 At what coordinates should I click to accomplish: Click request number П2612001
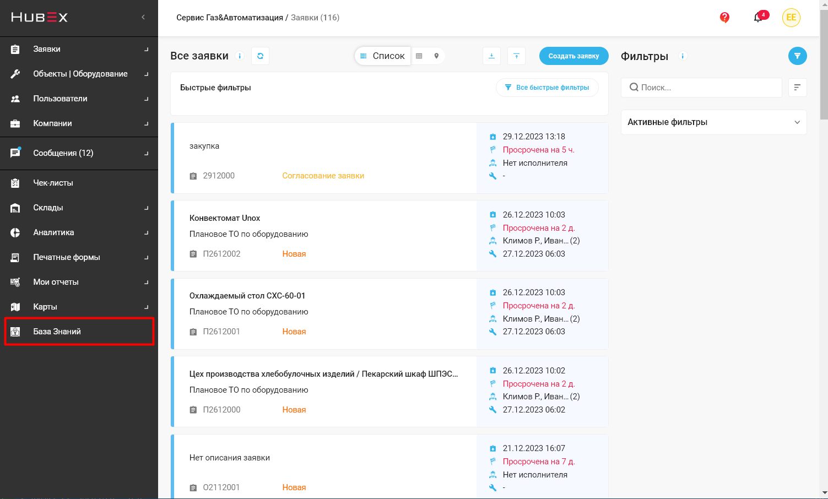pos(221,332)
